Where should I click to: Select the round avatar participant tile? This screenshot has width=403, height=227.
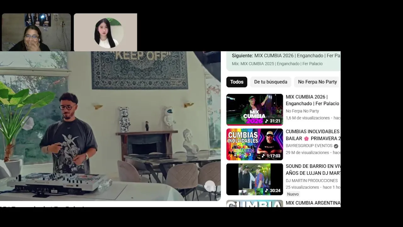coord(105,32)
